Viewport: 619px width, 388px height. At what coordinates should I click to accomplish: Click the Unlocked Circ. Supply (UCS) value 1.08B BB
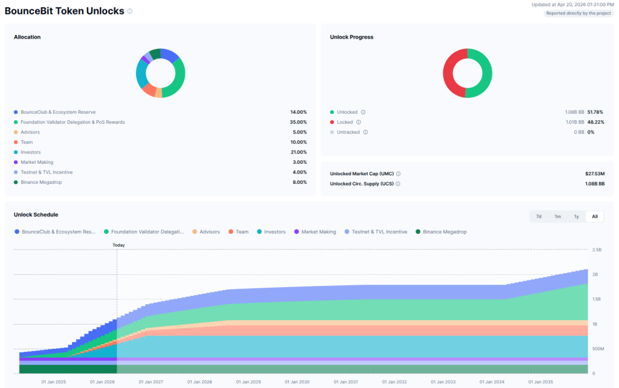pos(595,184)
